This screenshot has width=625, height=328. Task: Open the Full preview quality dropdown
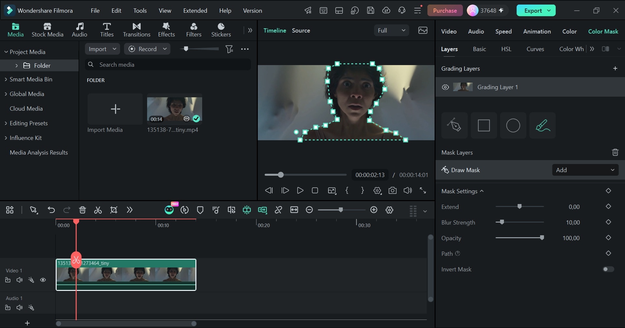392,30
